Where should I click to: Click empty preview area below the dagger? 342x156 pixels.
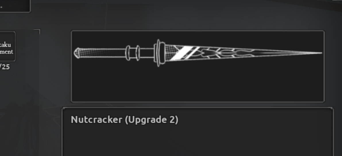point(198,84)
